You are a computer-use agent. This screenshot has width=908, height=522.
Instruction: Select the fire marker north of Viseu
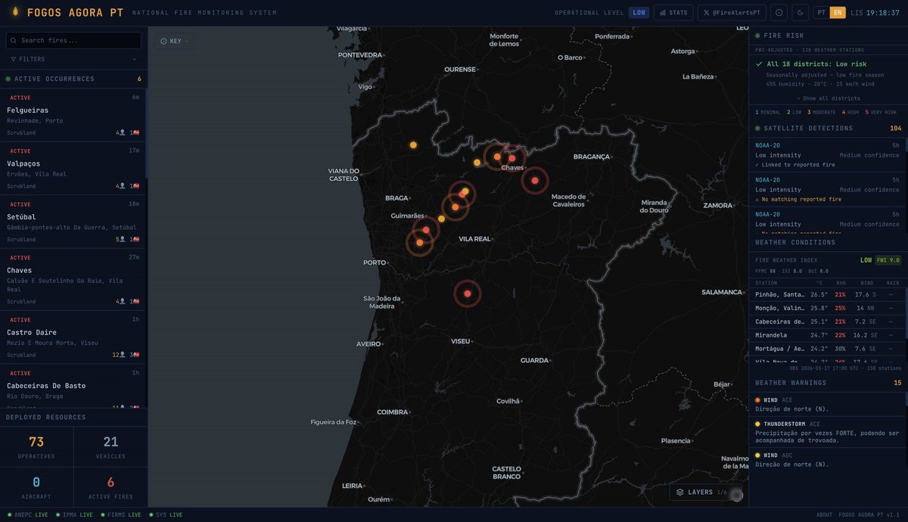click(468, 294)
